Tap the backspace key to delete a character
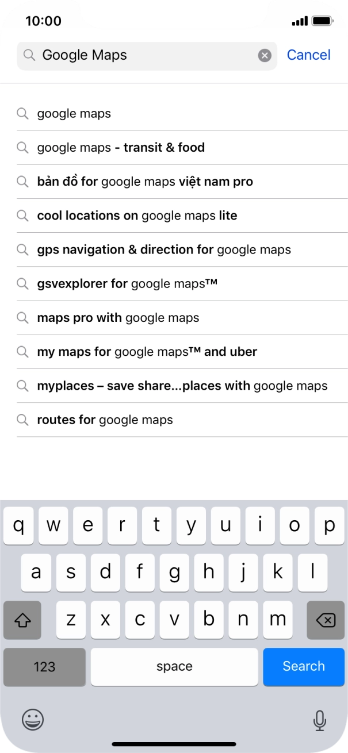Screen dimensions: 348x753 click(325, 620)
